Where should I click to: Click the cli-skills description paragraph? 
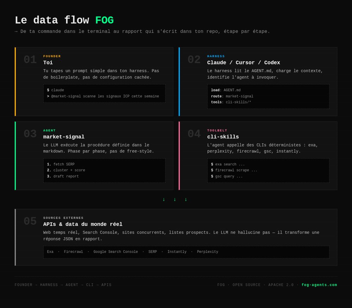point(263,148)
